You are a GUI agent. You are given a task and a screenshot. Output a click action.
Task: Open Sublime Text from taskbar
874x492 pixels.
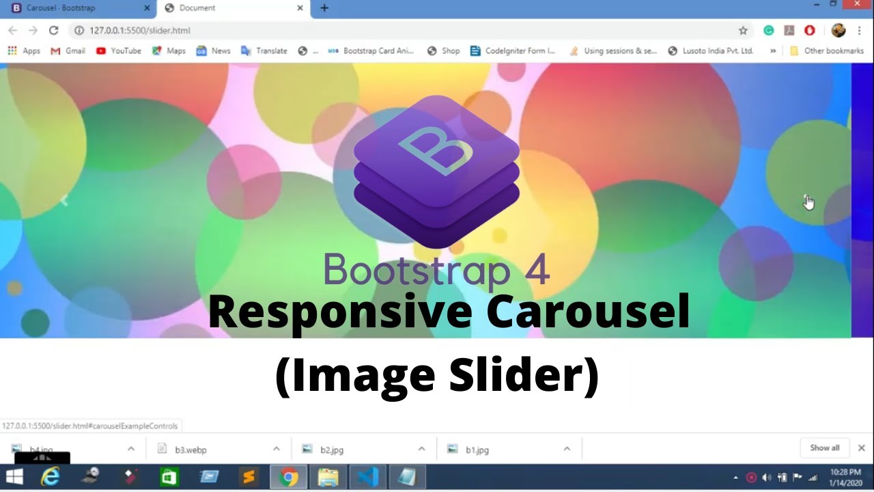point(249,476)
